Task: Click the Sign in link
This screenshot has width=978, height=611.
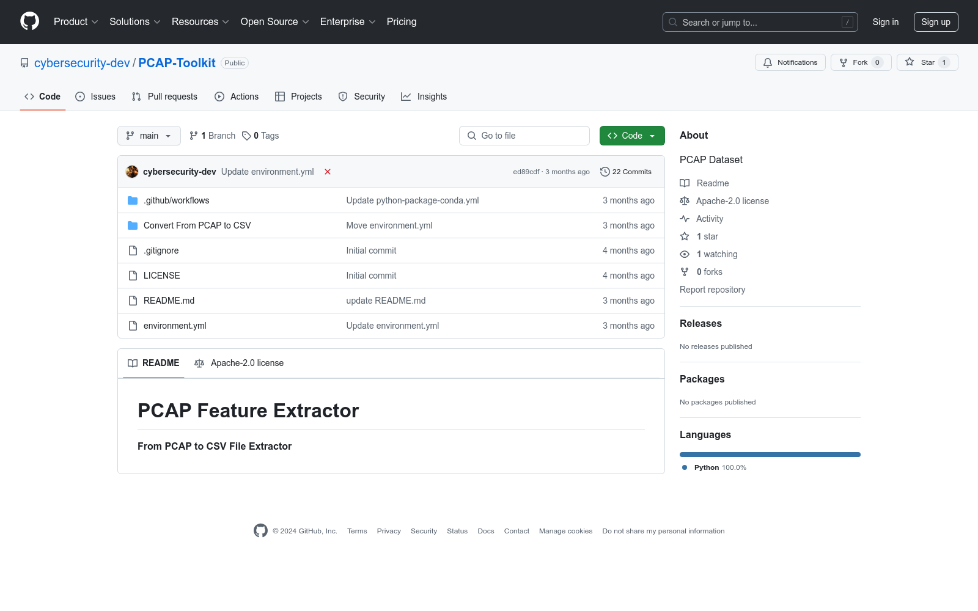Action: 886,22
